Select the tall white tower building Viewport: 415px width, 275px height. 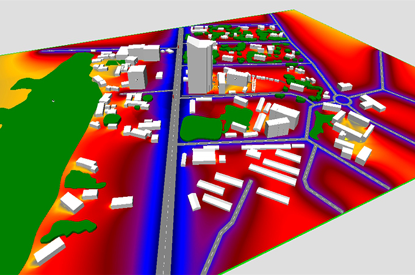click(x=198, y=64)
